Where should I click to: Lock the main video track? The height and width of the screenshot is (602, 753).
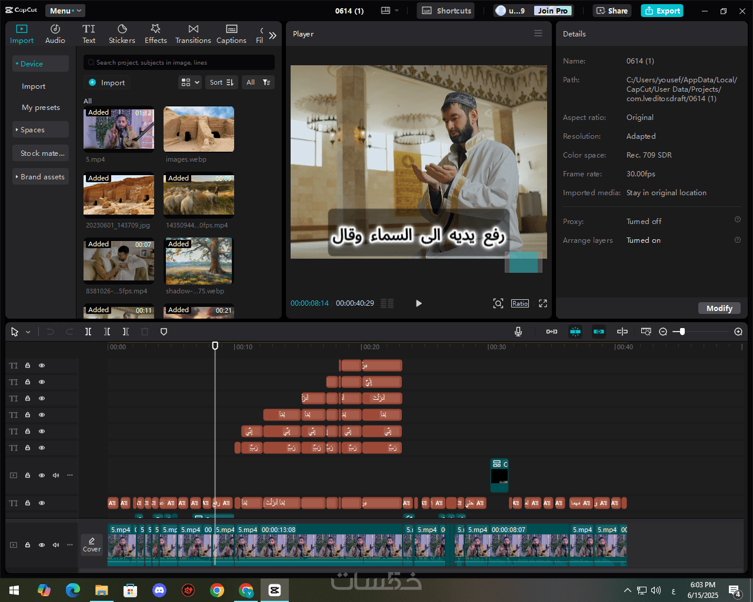pos(28,545)
